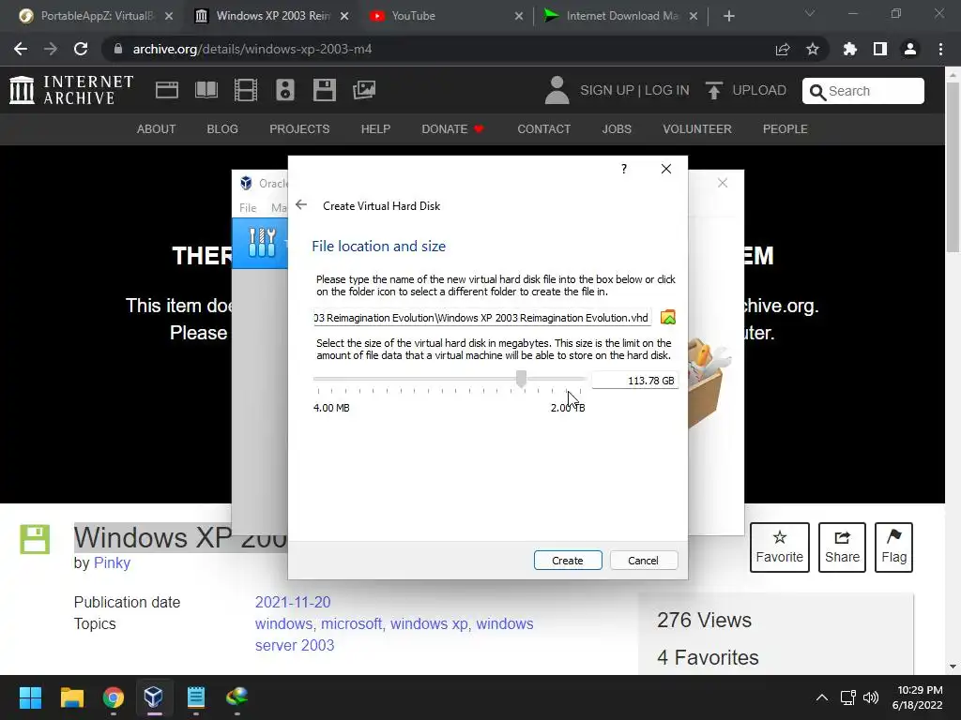Open the DONATE menu item

tap(453, 129)
